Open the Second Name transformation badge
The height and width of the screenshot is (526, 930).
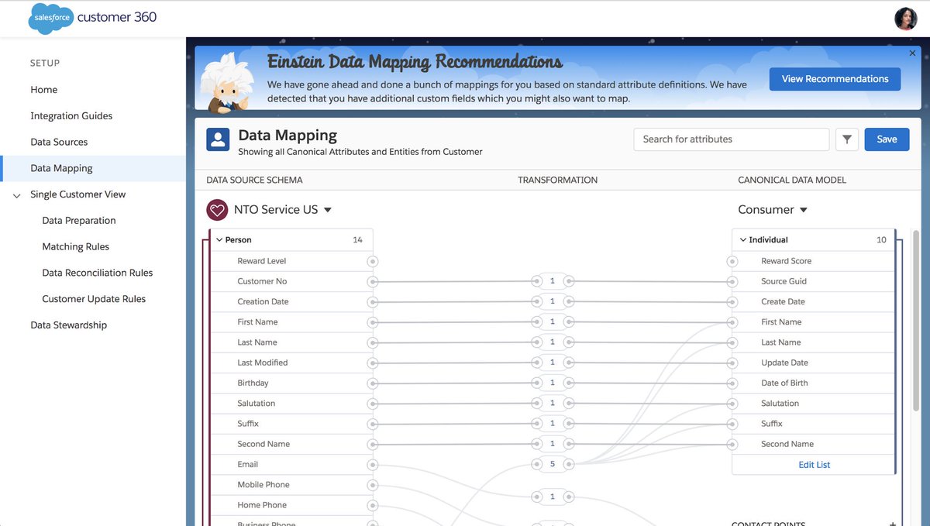tap(553, 444)
